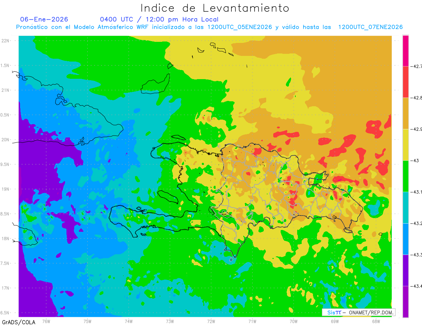Click the "75W" longitude label
Viewport: 422px width, 326px height.
(x=87, y=321)
